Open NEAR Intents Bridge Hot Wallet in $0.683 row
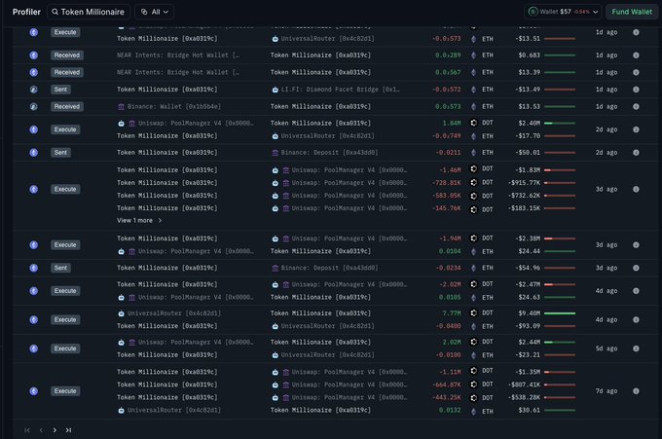 (x=178, y=55)
